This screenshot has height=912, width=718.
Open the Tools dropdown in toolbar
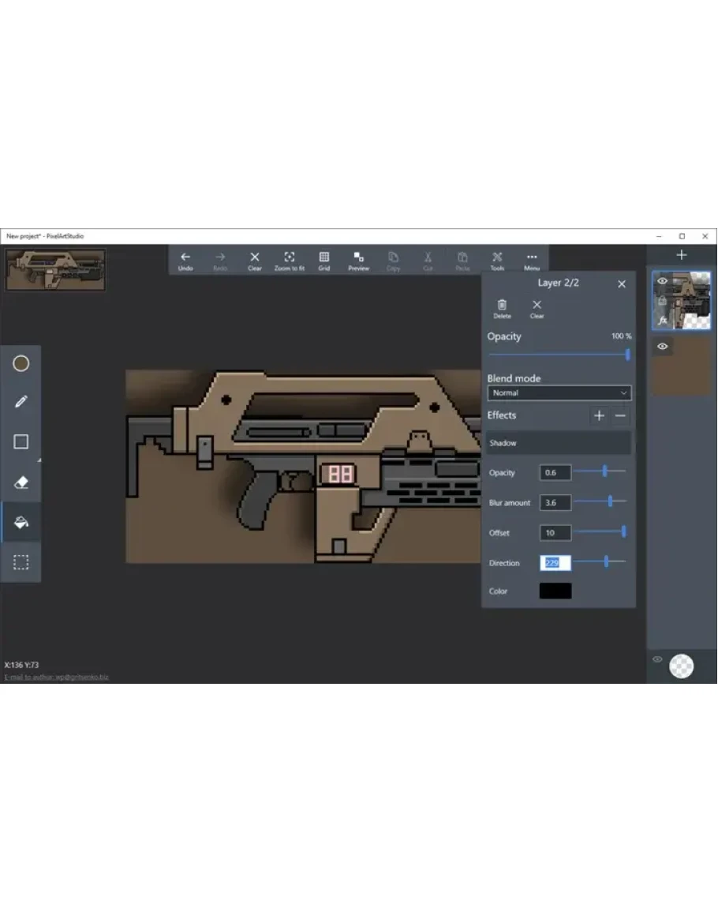[x=497, y=261]
